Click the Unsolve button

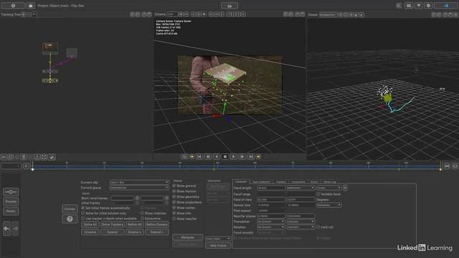90,232
